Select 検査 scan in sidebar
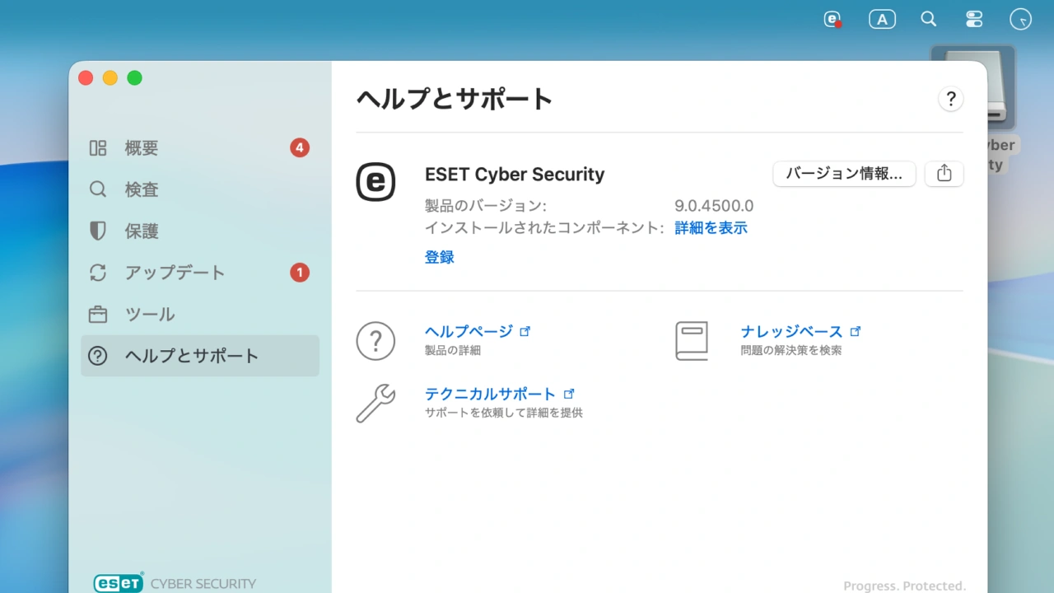 (x=142, y=189)
